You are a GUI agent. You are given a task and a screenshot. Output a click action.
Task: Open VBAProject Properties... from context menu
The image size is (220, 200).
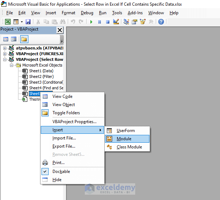[x=72, y=122]
